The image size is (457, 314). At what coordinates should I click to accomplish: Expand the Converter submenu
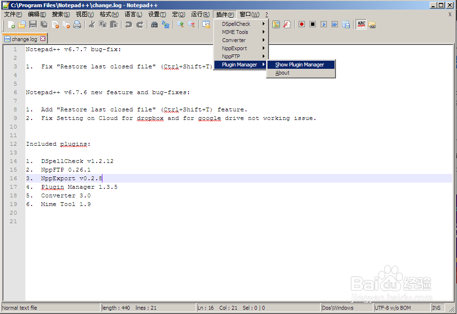pyautogui.click(x=241, y=40)
